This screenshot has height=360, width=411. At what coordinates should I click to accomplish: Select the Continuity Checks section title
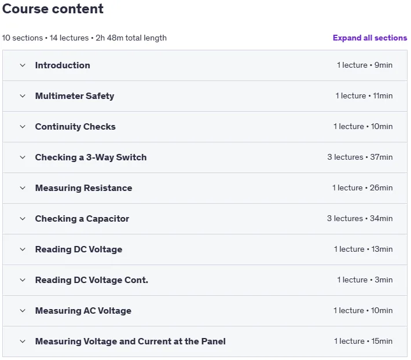click(75, 127)
